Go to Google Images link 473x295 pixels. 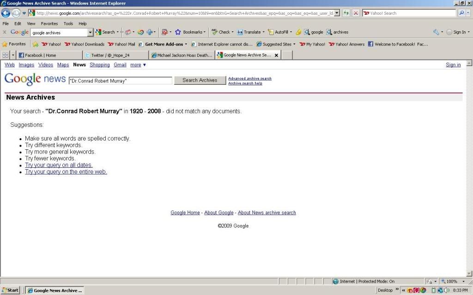point(26,65)
